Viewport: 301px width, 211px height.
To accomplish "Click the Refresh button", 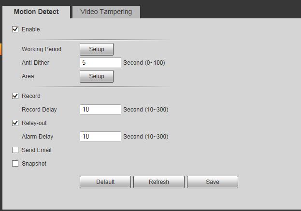I will pos(159,182).
